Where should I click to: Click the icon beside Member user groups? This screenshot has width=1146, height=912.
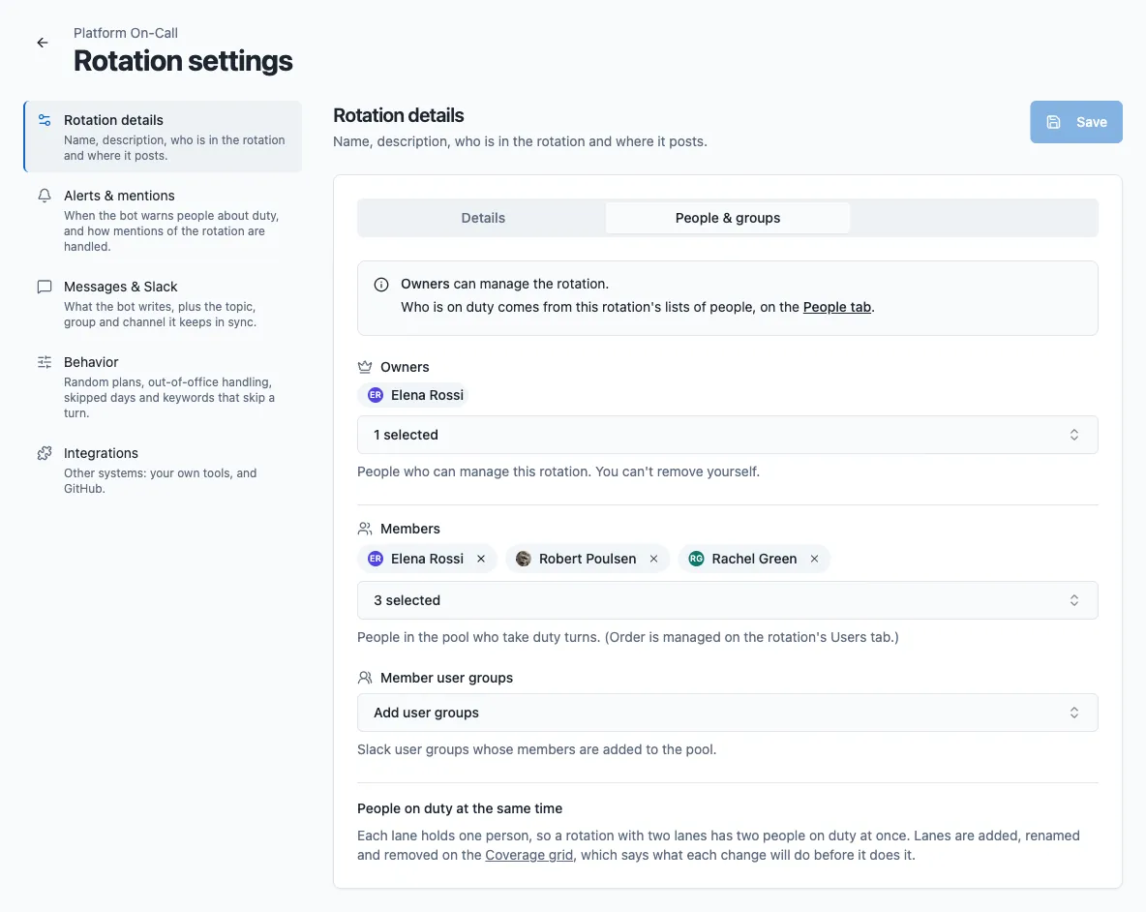pos(365,678)
